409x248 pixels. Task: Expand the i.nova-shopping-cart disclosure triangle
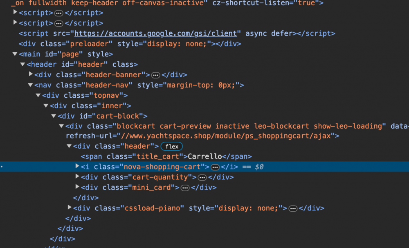click(76, 167)
